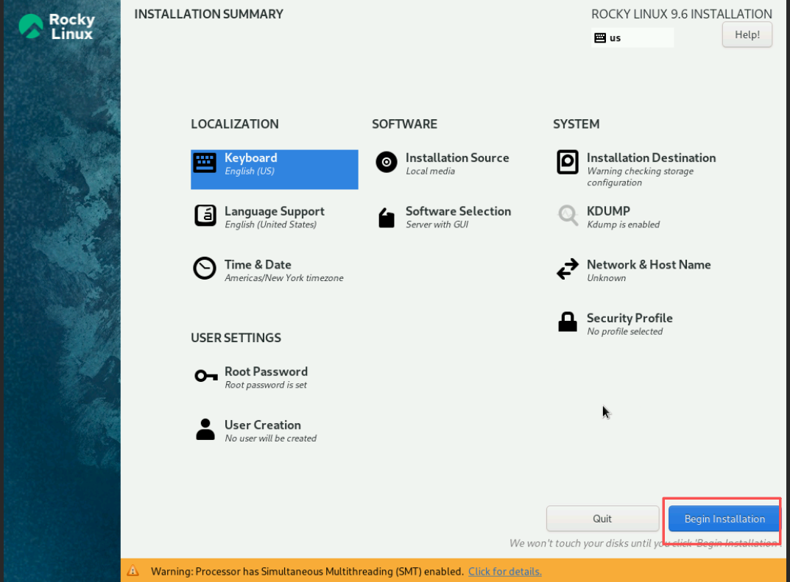Click the KDUMP magnifier icon
The image size is (790, 582).
click(x=568, y=216)
